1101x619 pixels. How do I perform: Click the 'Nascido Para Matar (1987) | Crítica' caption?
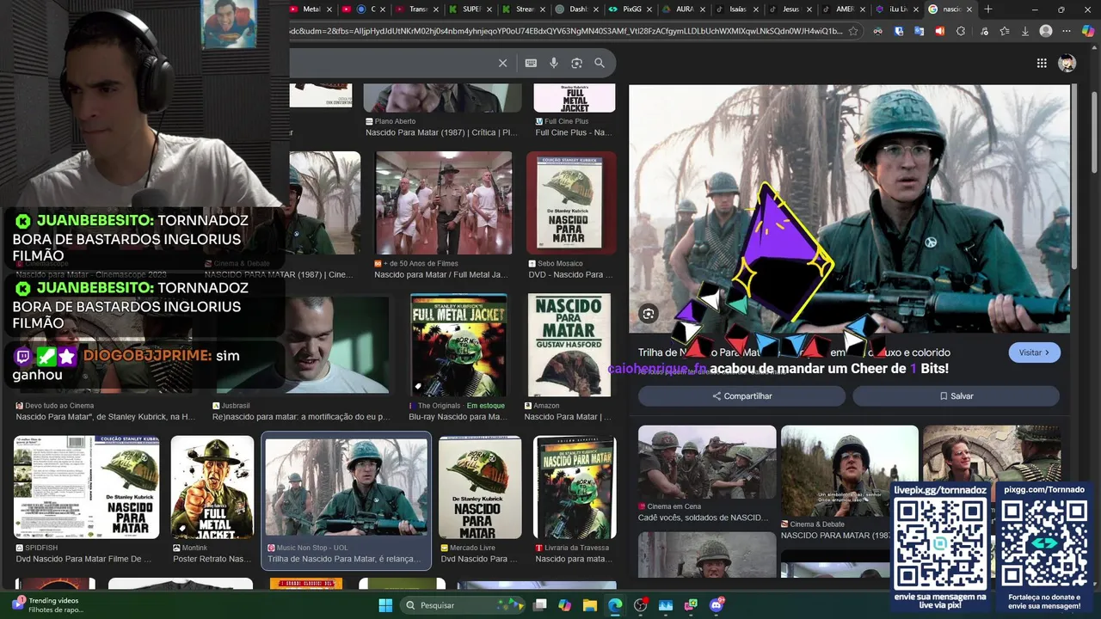pyautogui.click(x=441, y=132)
